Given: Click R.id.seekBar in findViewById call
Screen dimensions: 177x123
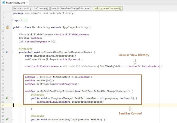Looking at the screenshot, I should coord(81,77).
